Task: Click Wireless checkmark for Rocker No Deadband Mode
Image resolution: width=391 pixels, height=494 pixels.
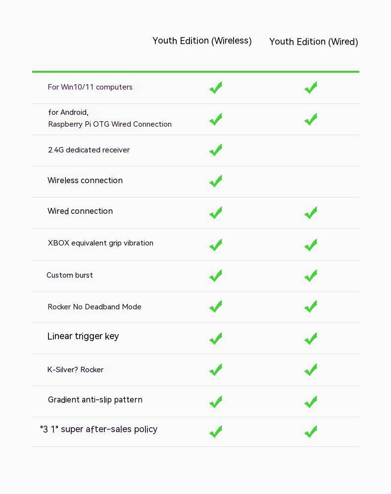Action: pyautogui.click(x=216, y=306)
